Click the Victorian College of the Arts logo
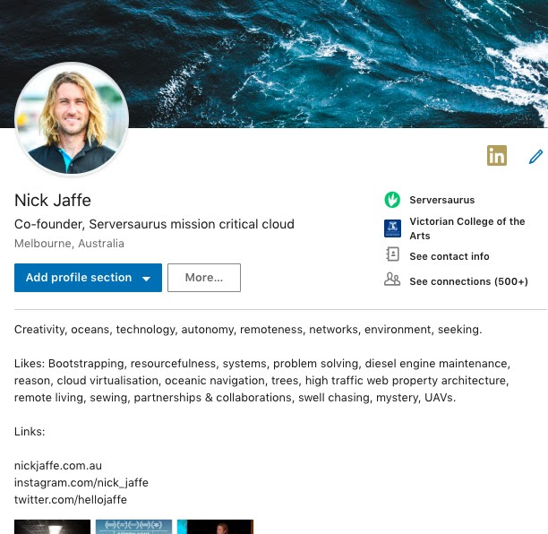Image resolution: width=548 pixels, height=534 pixels. 392,228
